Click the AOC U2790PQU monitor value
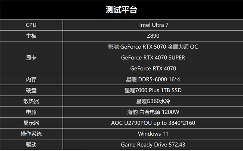The width and height of the screenshot is (243, 151). coord(153,123)
